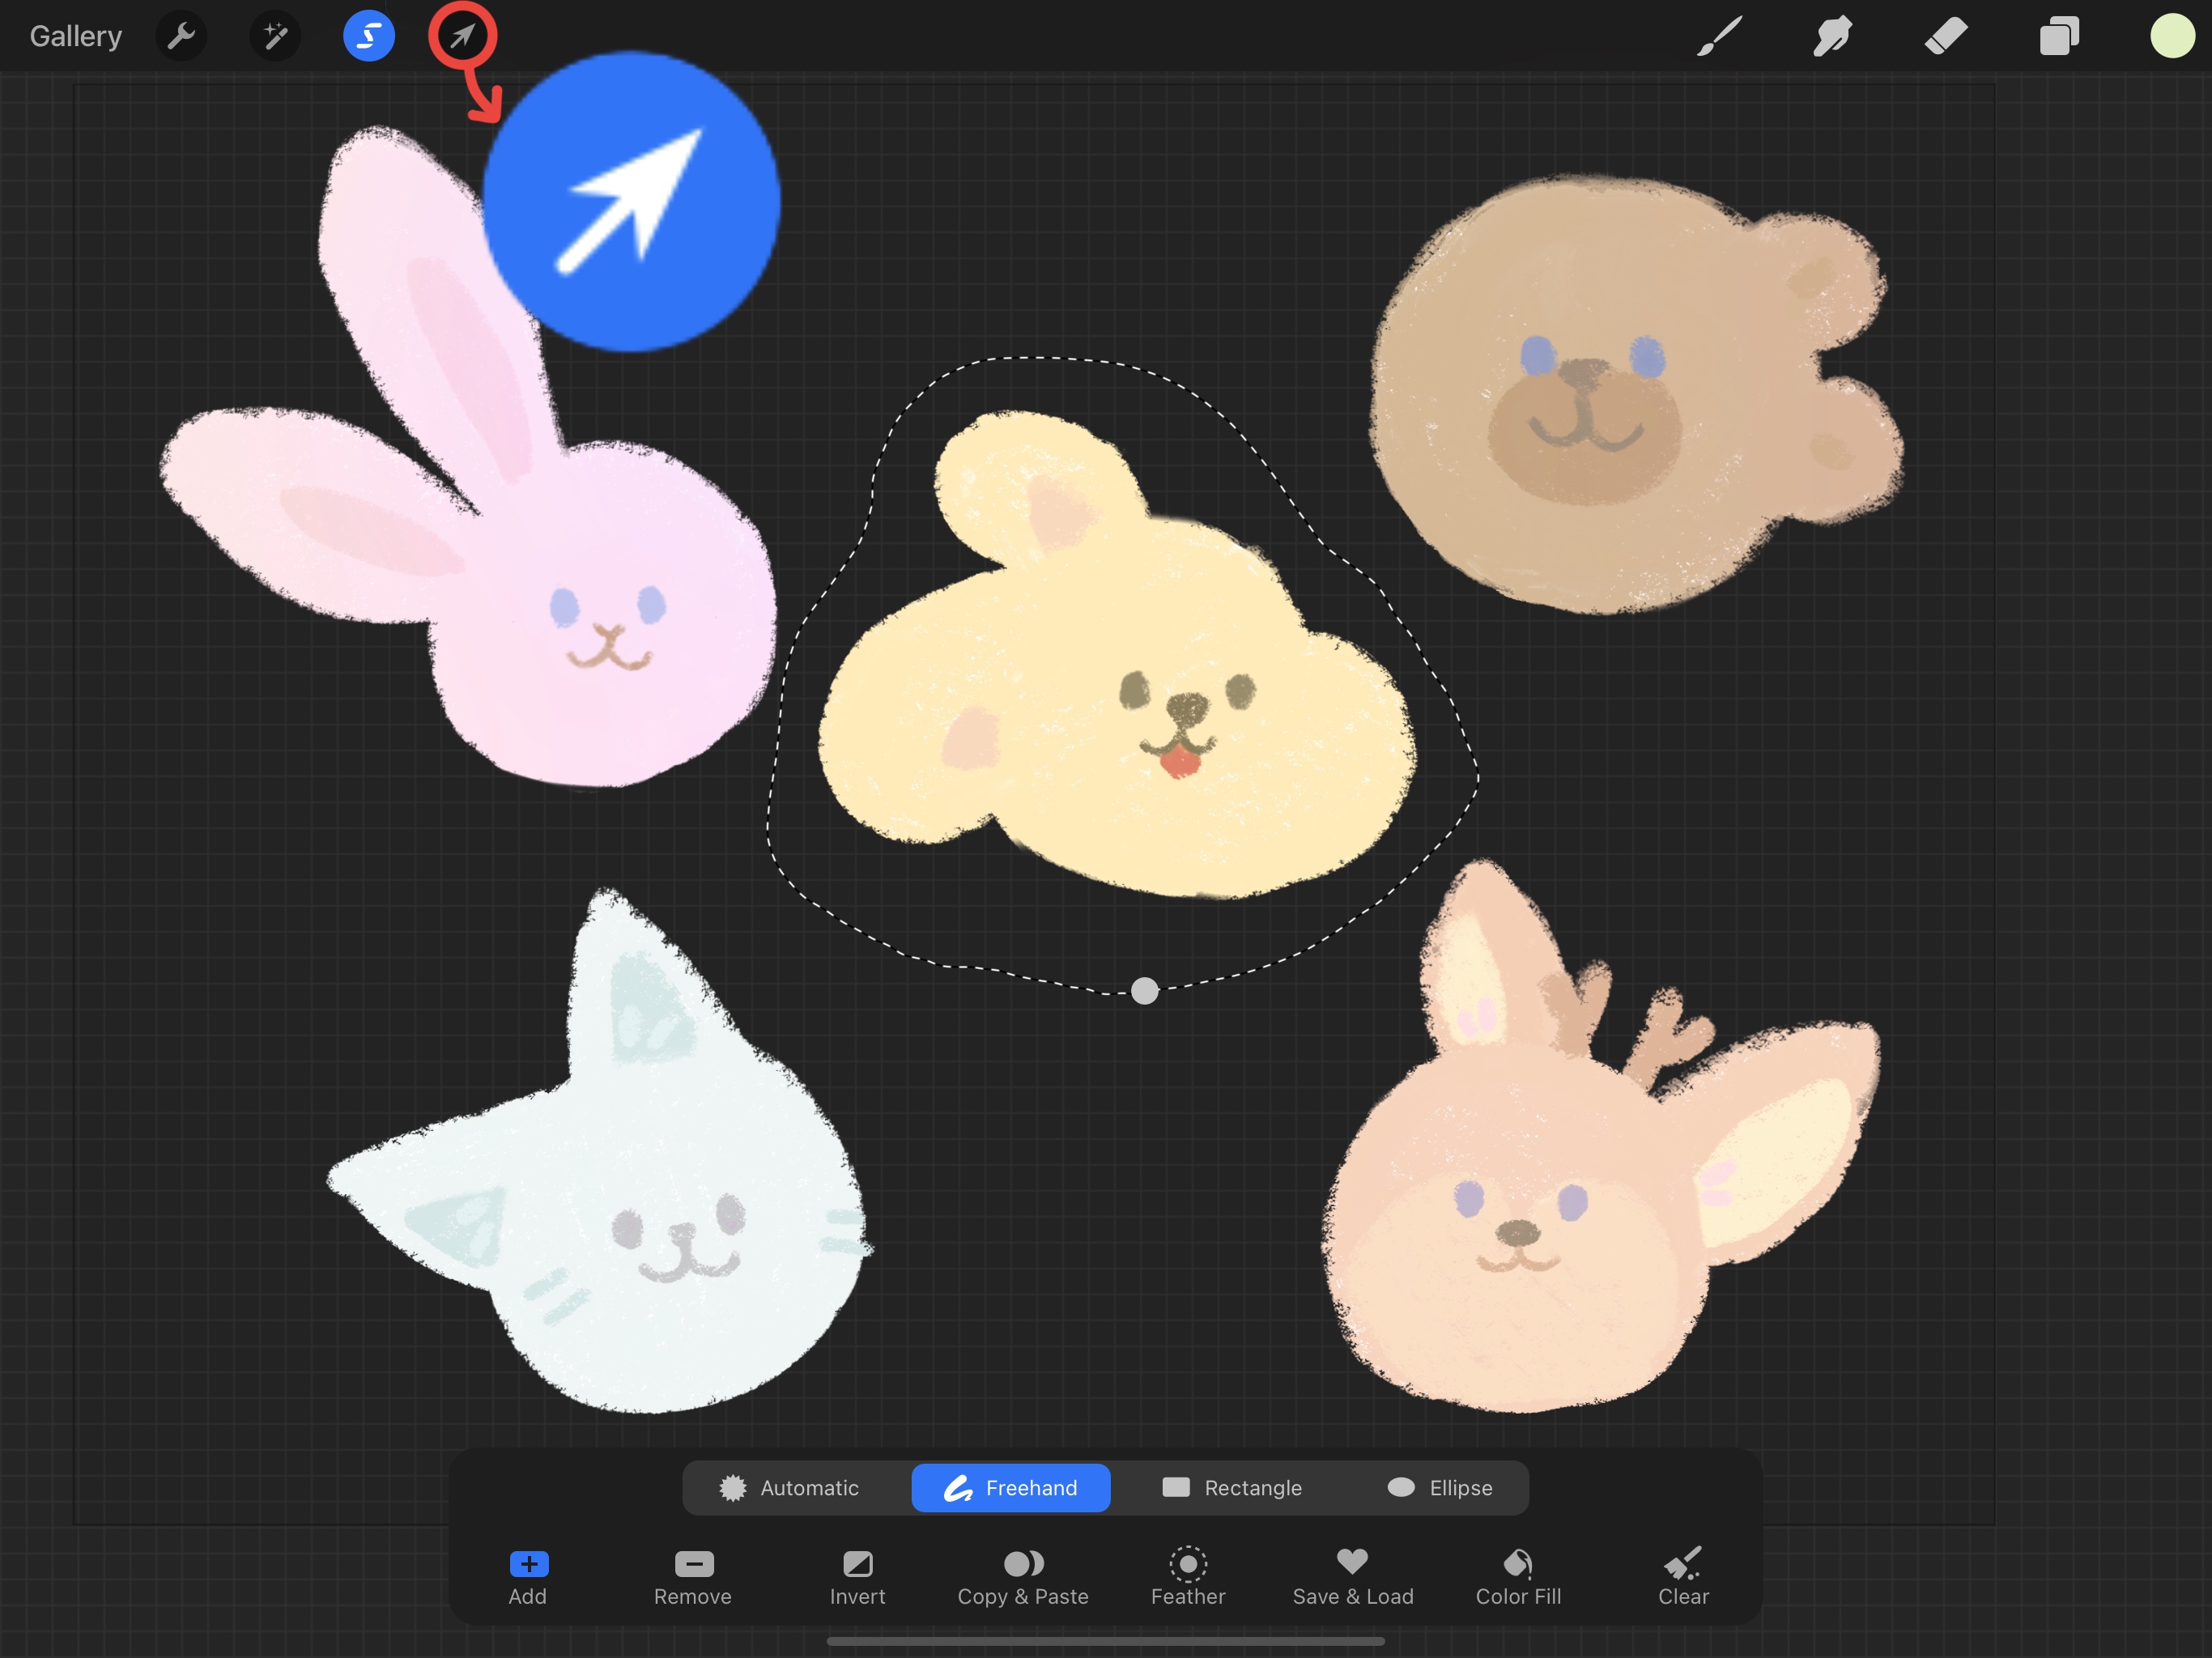The height and width of the screenshot is (1658, 2212).
Task: Tap the grey selection start point
Action: click(1145, 991)
